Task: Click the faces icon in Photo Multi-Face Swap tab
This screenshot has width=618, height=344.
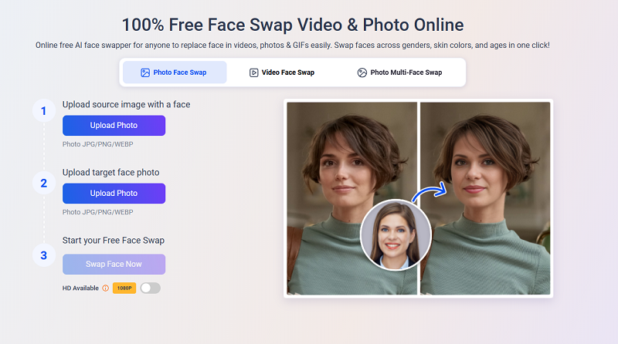Action: pyautogui.click(x=362, y=73)
